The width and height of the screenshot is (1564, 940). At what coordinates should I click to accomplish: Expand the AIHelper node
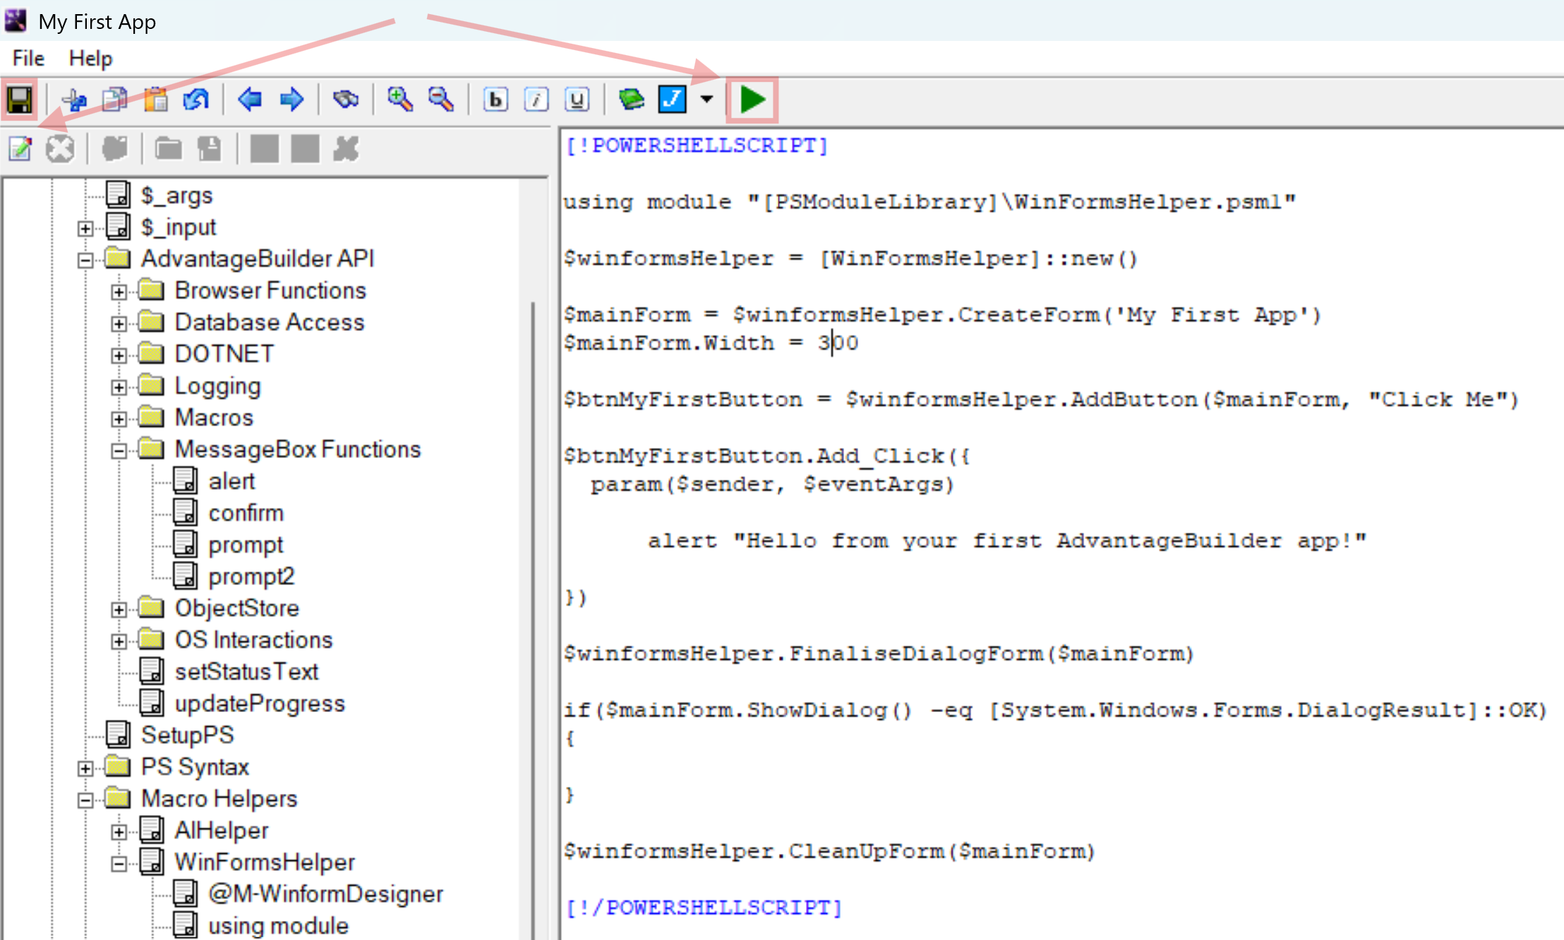click(x=119, y=831)
